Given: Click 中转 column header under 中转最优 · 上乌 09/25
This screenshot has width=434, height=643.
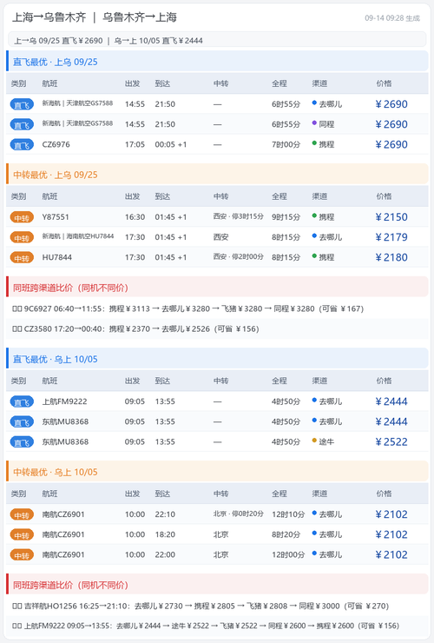Looking at the screenshot, I should 220,196.
